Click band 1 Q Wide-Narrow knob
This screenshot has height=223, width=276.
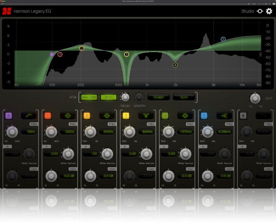[x=68, y=154]
